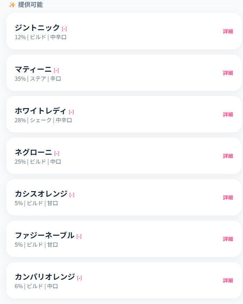Click the 甘口 label under カシスオレンジ

click(x=52, y=203)
